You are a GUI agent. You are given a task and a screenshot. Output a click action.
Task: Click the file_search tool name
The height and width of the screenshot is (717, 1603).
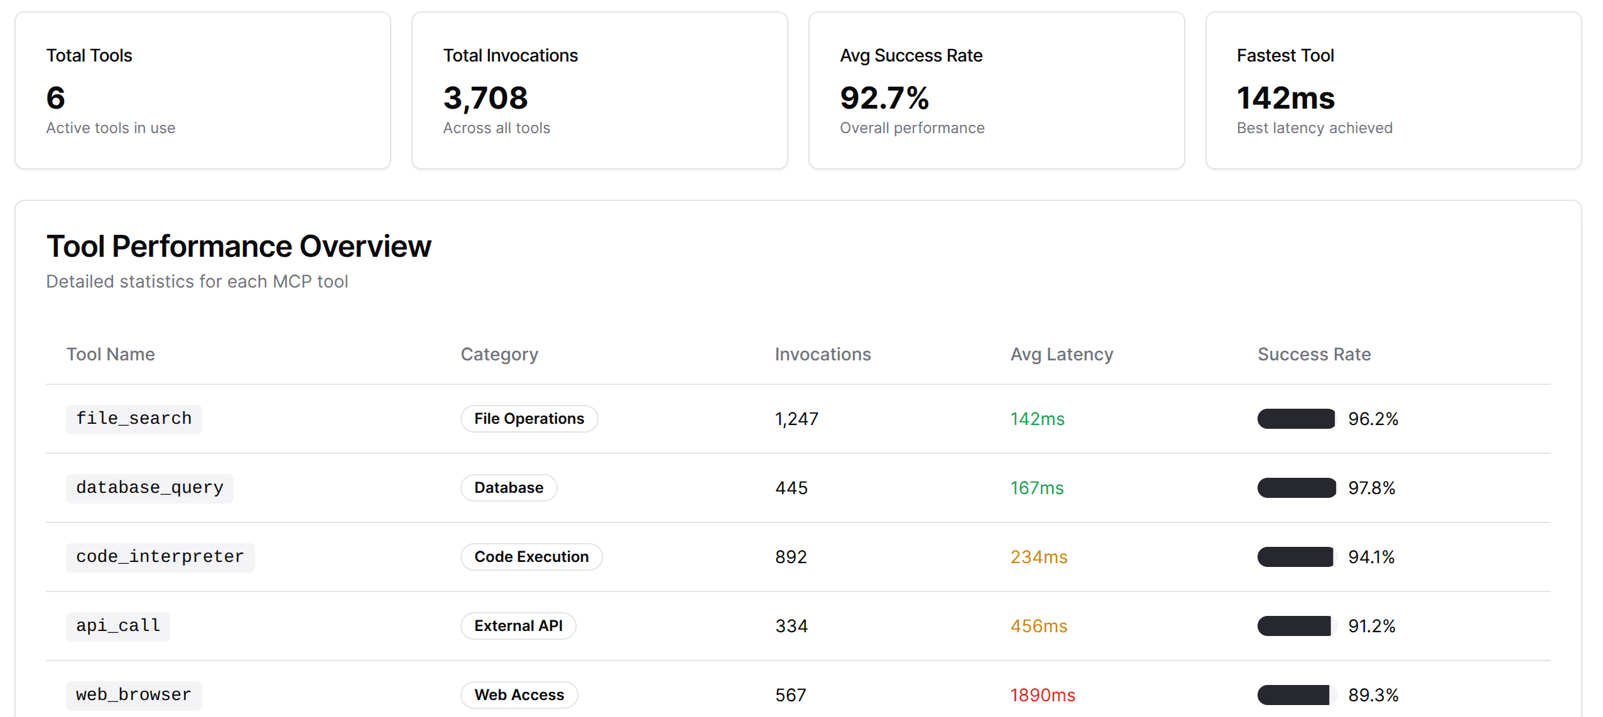pyautogui.click(x=134, y=419)
